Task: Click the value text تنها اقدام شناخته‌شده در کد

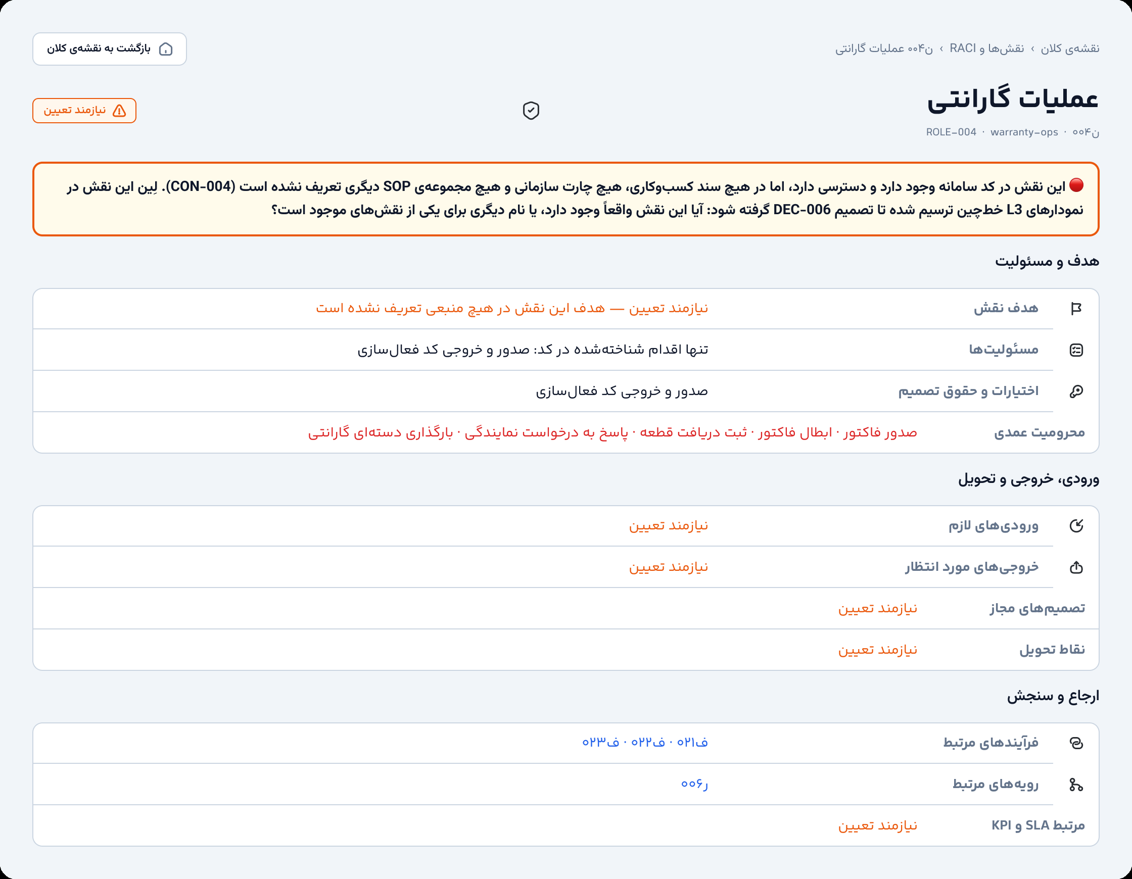Action: pyautogui.click(x=533, y=350)
